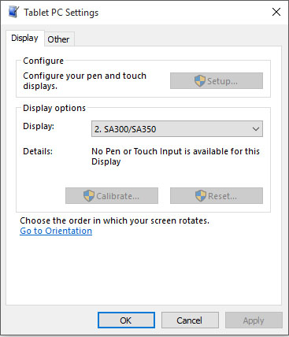Click the Configure your pen and touch displays text
The image size is (289, 337).
point(84,81)
